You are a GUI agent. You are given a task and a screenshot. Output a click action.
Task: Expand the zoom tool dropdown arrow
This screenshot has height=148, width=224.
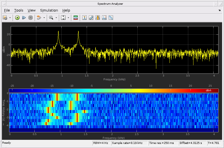(x=56, y=18)
